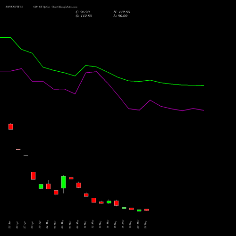
Task: Click the right end of the purple line
Action: click(x=204, y=110)
